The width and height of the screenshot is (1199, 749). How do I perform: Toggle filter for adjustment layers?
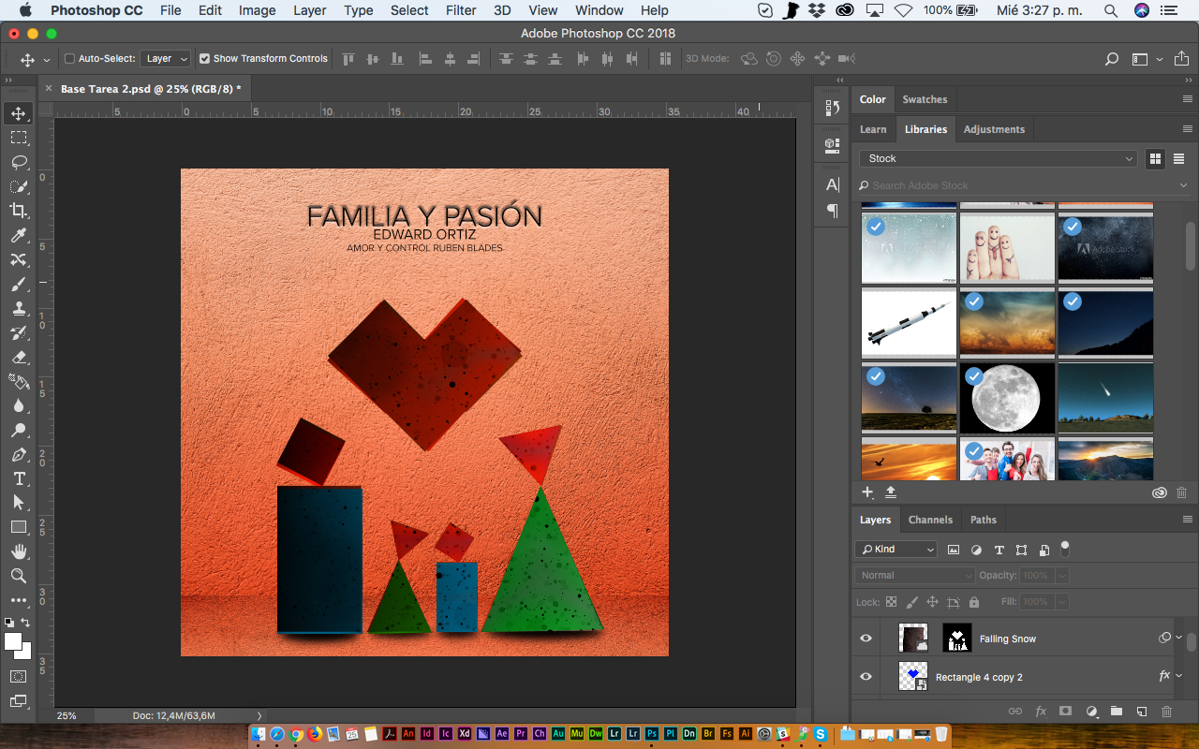[x=976, y=550]
